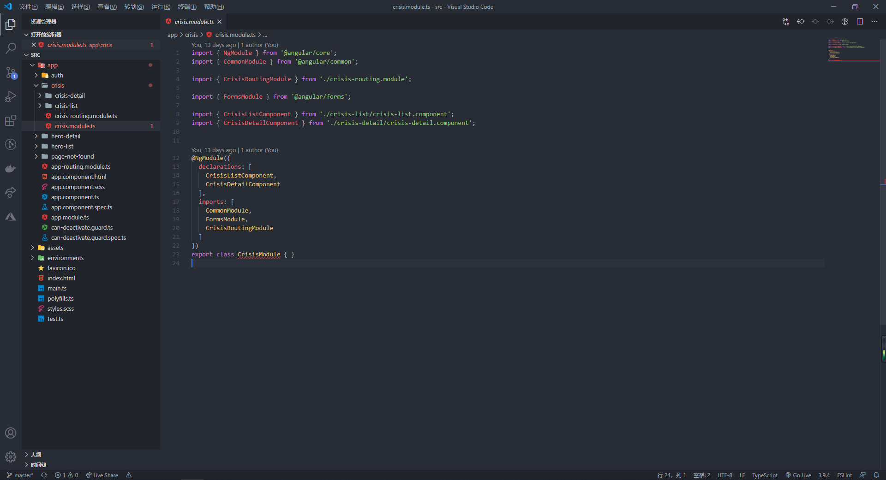Open Source Control view in activity bar

(11, 72)
